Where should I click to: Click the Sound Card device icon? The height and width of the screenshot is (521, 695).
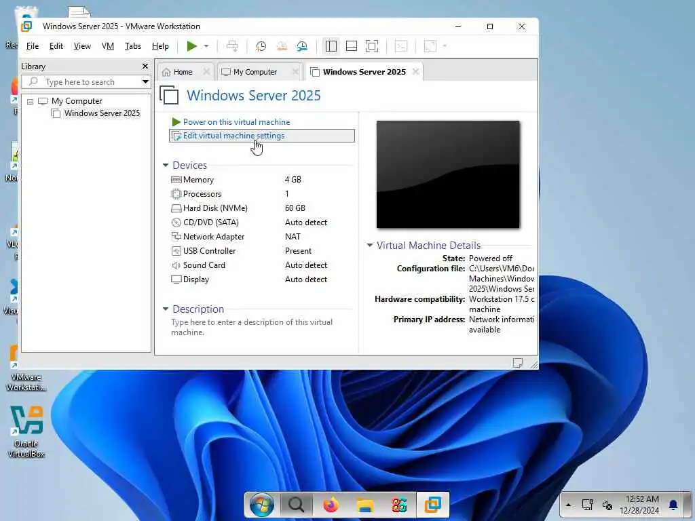click(x=176, y=265)
